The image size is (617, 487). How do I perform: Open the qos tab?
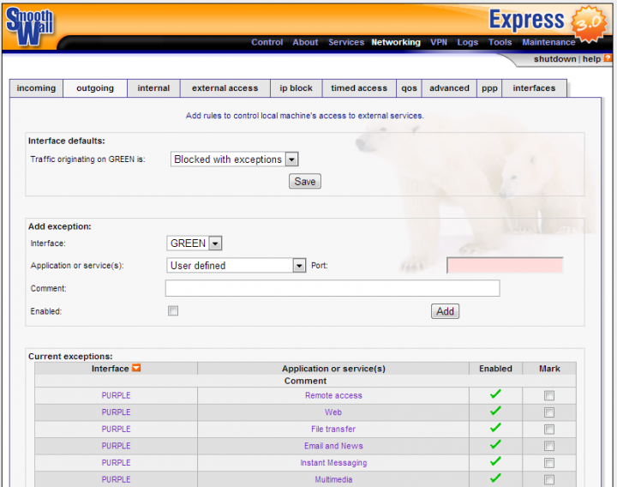tap(409, 88)
